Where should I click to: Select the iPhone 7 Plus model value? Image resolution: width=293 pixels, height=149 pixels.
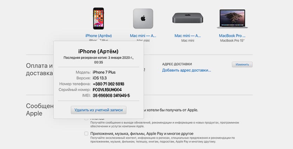104,72
